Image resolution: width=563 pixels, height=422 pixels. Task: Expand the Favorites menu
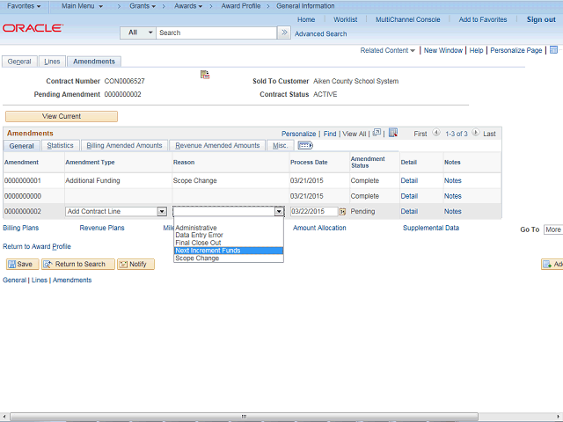(x=24, y=6)
